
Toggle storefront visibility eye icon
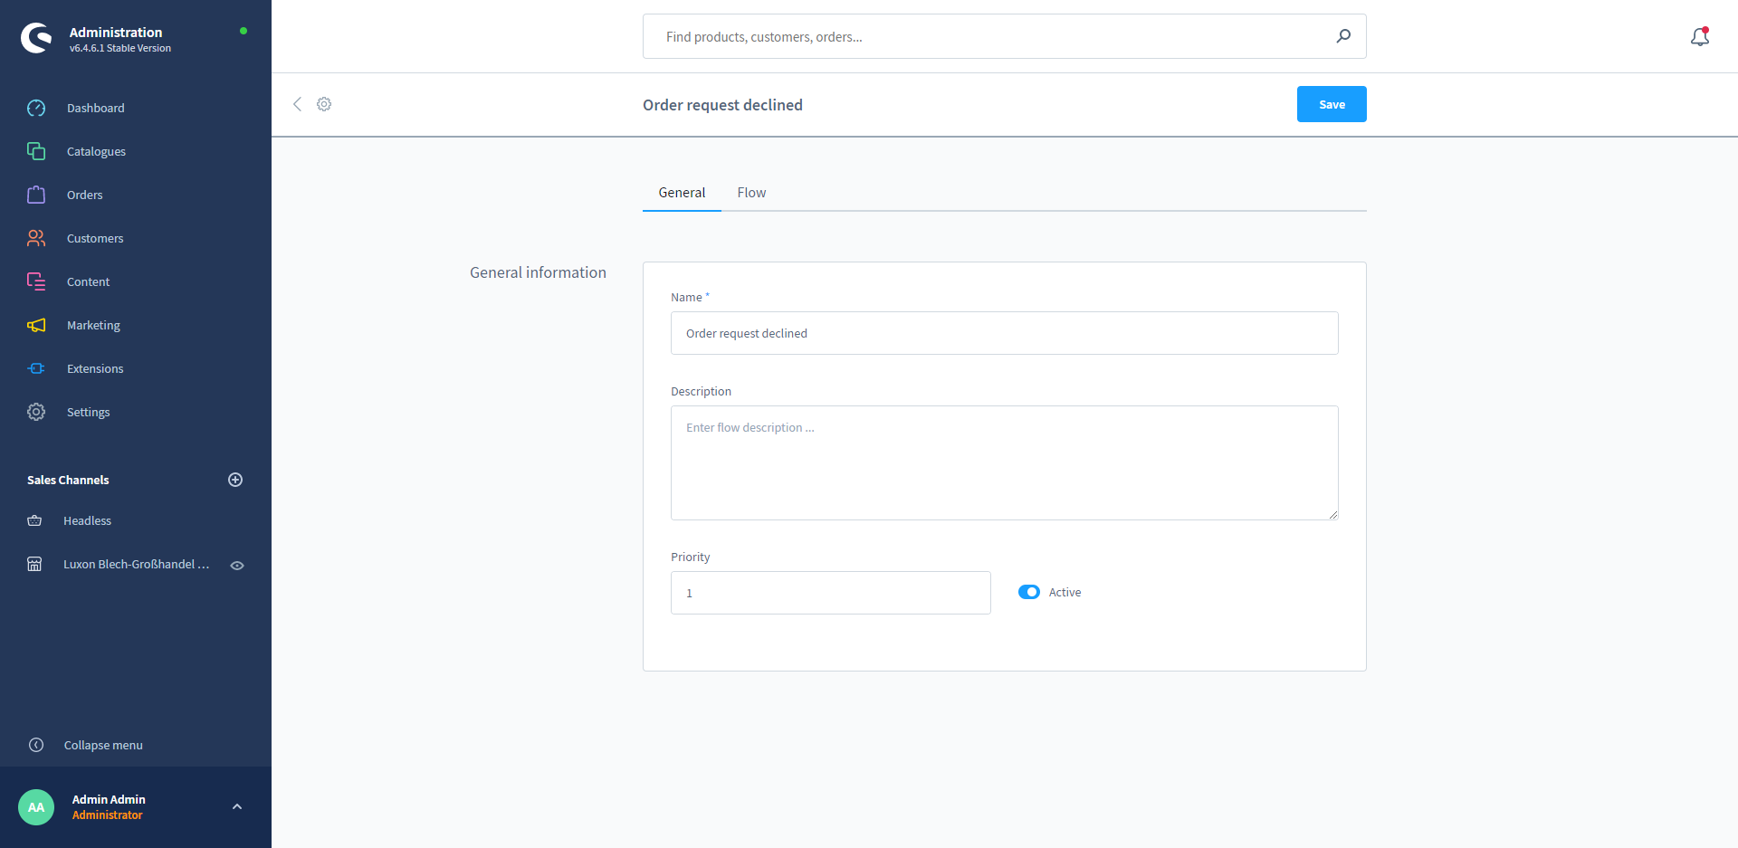pyautogui.click(x=237, y=565)
